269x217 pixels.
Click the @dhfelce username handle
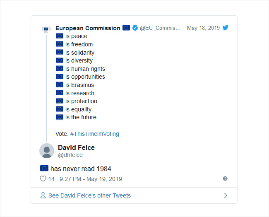[70, 155]
